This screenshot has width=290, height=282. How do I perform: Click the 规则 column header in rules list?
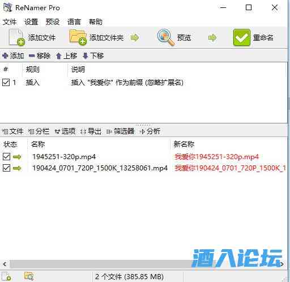33,70
